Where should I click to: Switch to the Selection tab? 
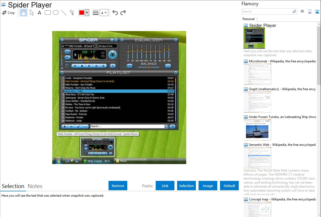pos(13,186)
